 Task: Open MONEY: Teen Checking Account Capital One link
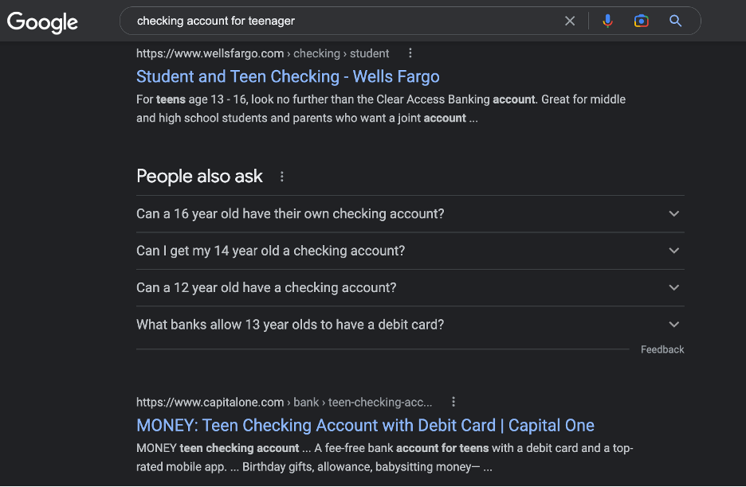click(365, 425)
